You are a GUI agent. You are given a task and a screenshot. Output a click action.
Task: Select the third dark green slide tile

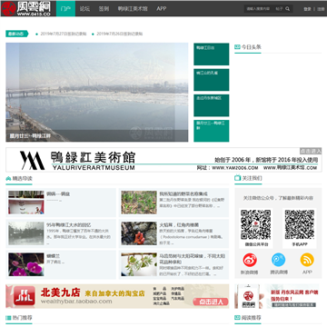pos(212,105)
